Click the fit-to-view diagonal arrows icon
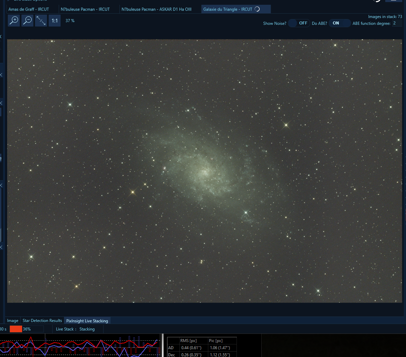 [x=41, y=20]
